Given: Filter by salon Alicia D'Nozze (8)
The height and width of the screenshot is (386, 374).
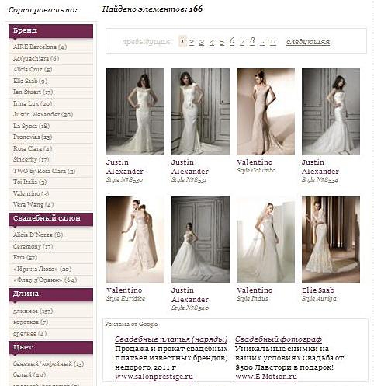Looking at the screenshot, I should click(38, 235).
